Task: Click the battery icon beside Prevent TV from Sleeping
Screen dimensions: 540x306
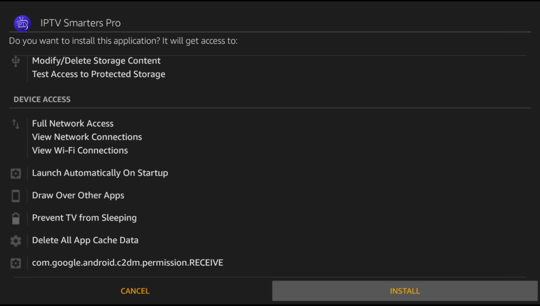Action: (16, 218)
